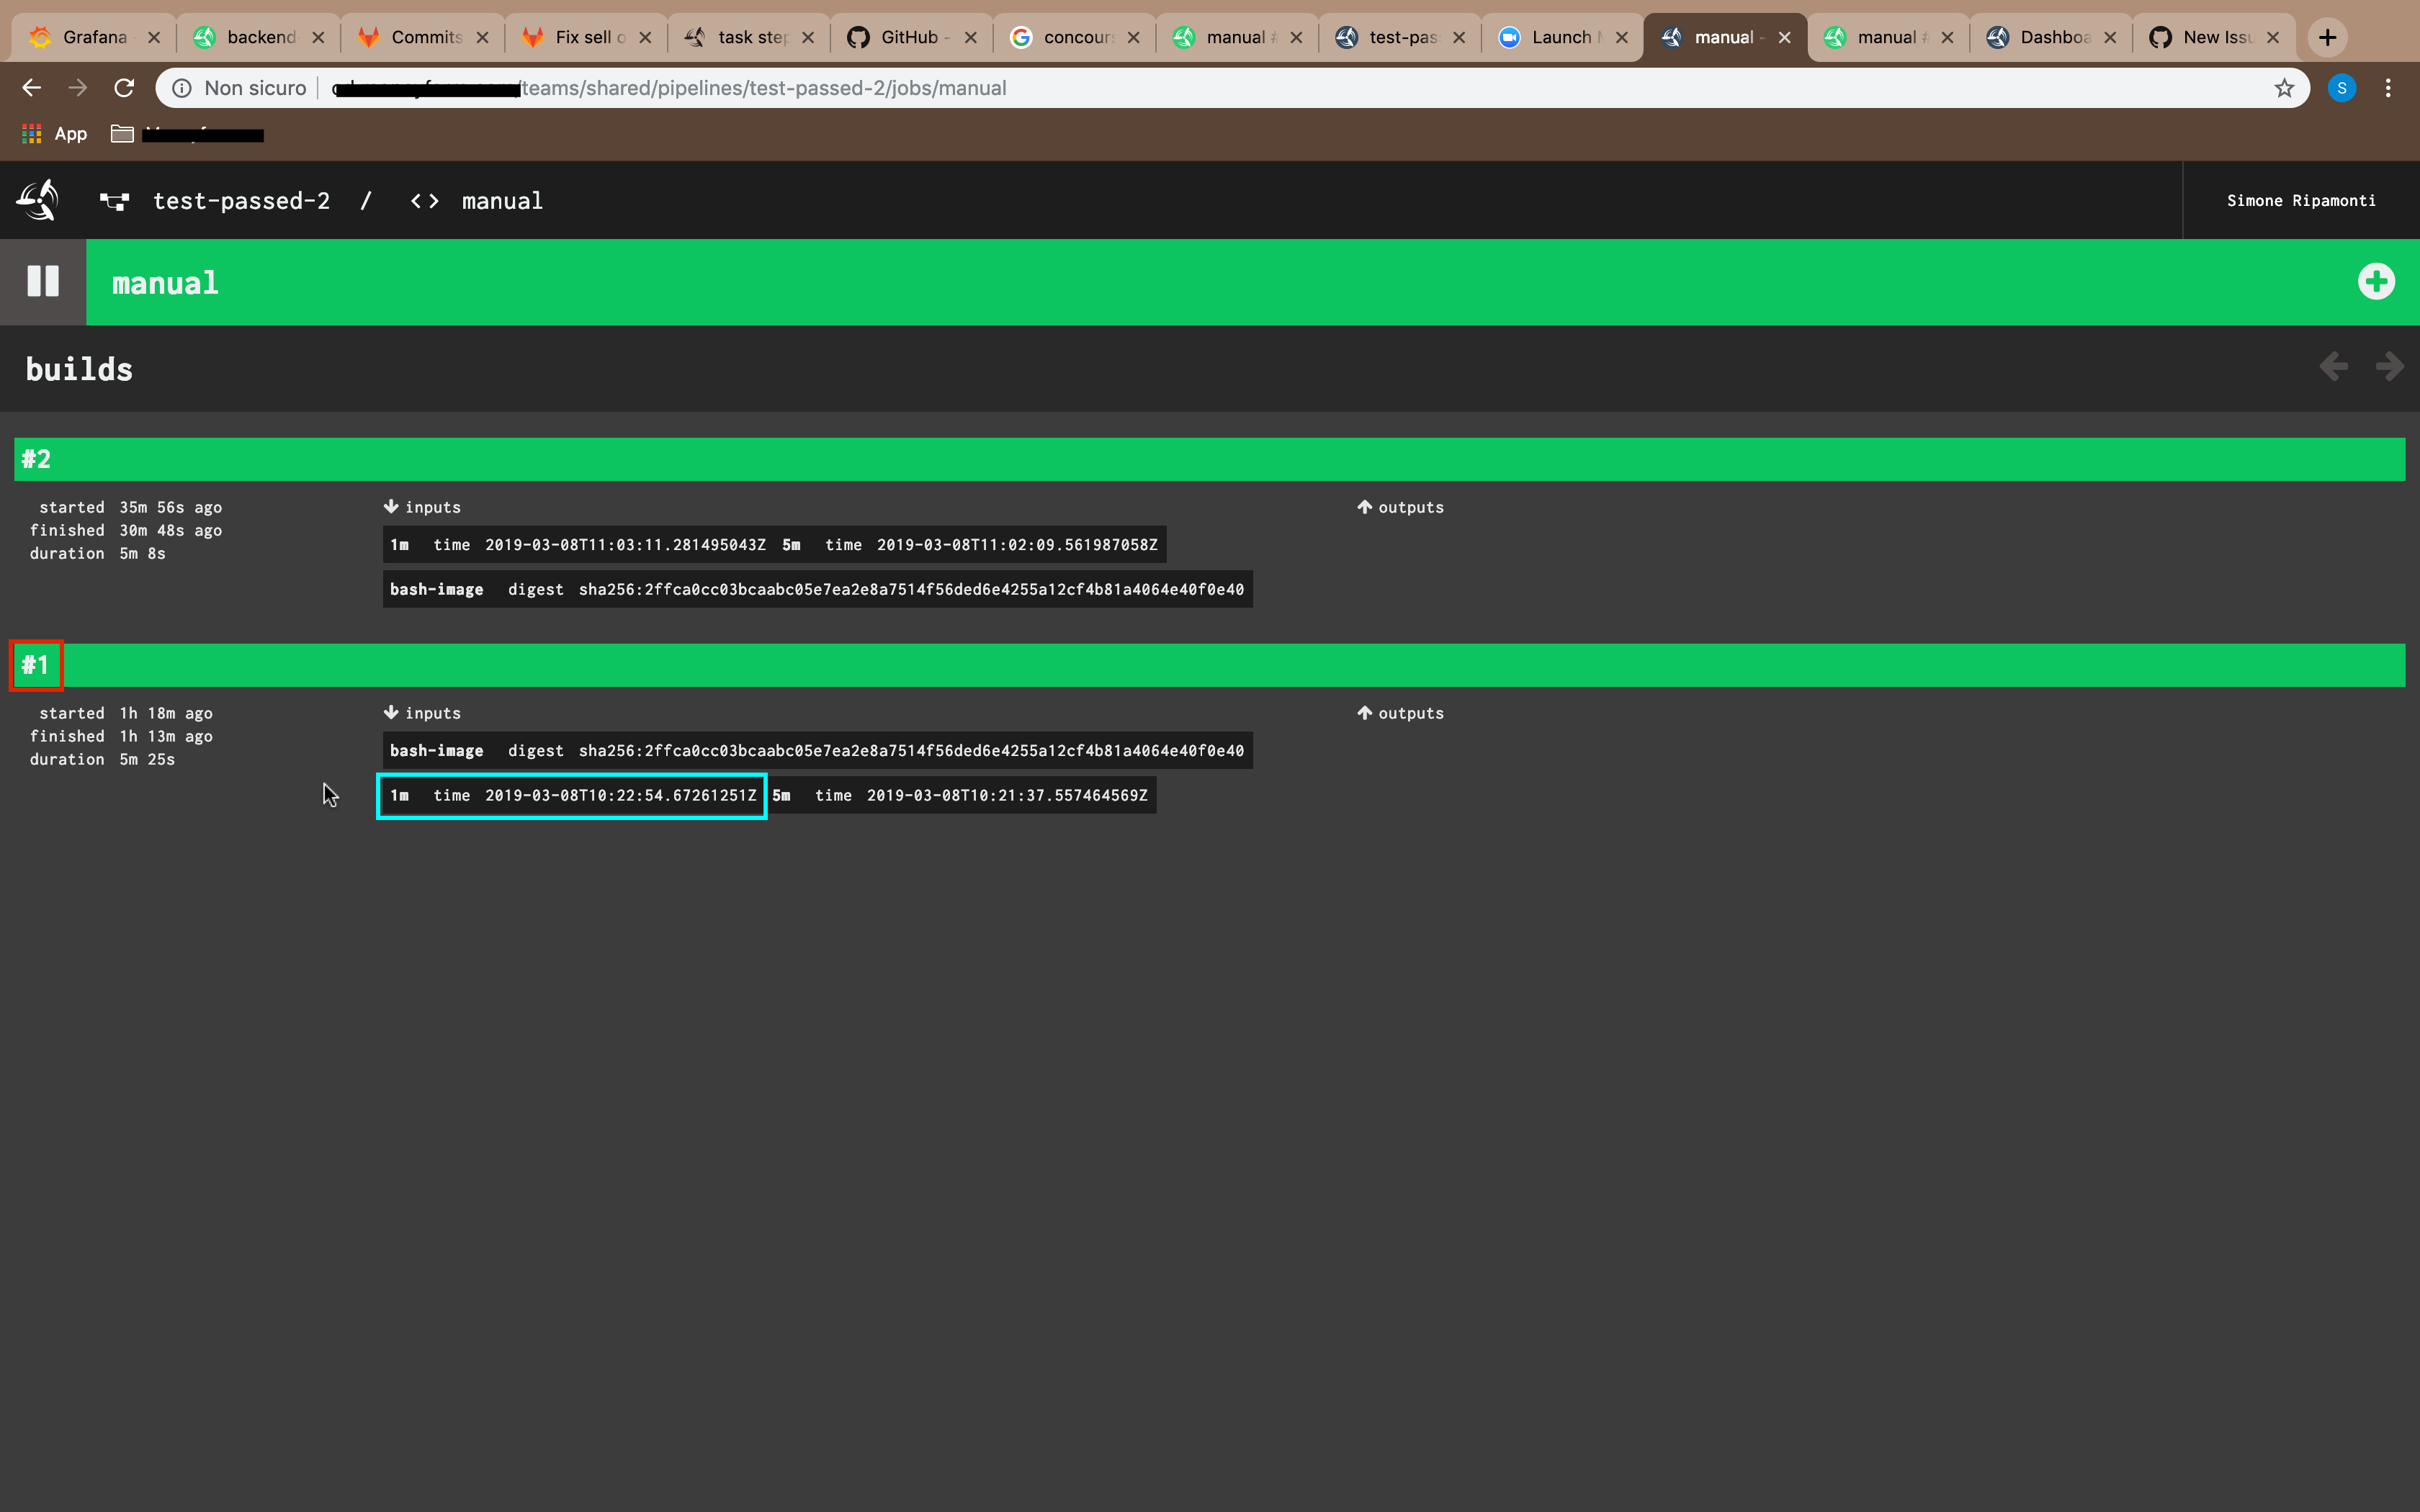The image size is (2420, 1512).
Task: Go to previous builds page arrow
Action: click(x=2334, y=366)
